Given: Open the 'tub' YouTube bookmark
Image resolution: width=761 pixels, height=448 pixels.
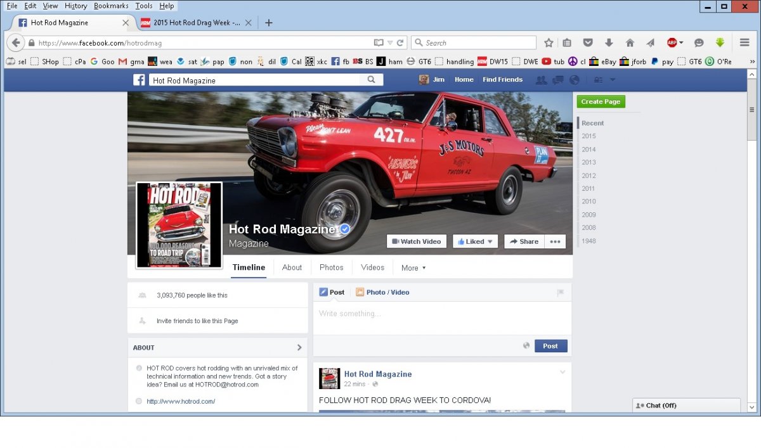Looking at the screenshot, I should tap(553, 61).
